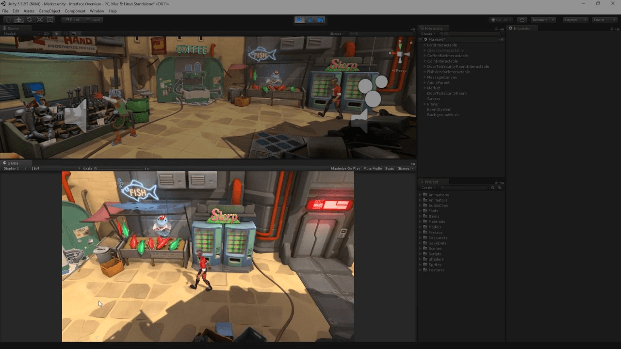The height and width of the screenshot is (349, 621).
Task: Open the Component menu
Action: (x=75, y=11)
